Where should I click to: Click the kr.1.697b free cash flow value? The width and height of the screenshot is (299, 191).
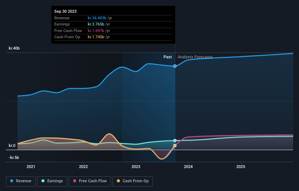96,31
